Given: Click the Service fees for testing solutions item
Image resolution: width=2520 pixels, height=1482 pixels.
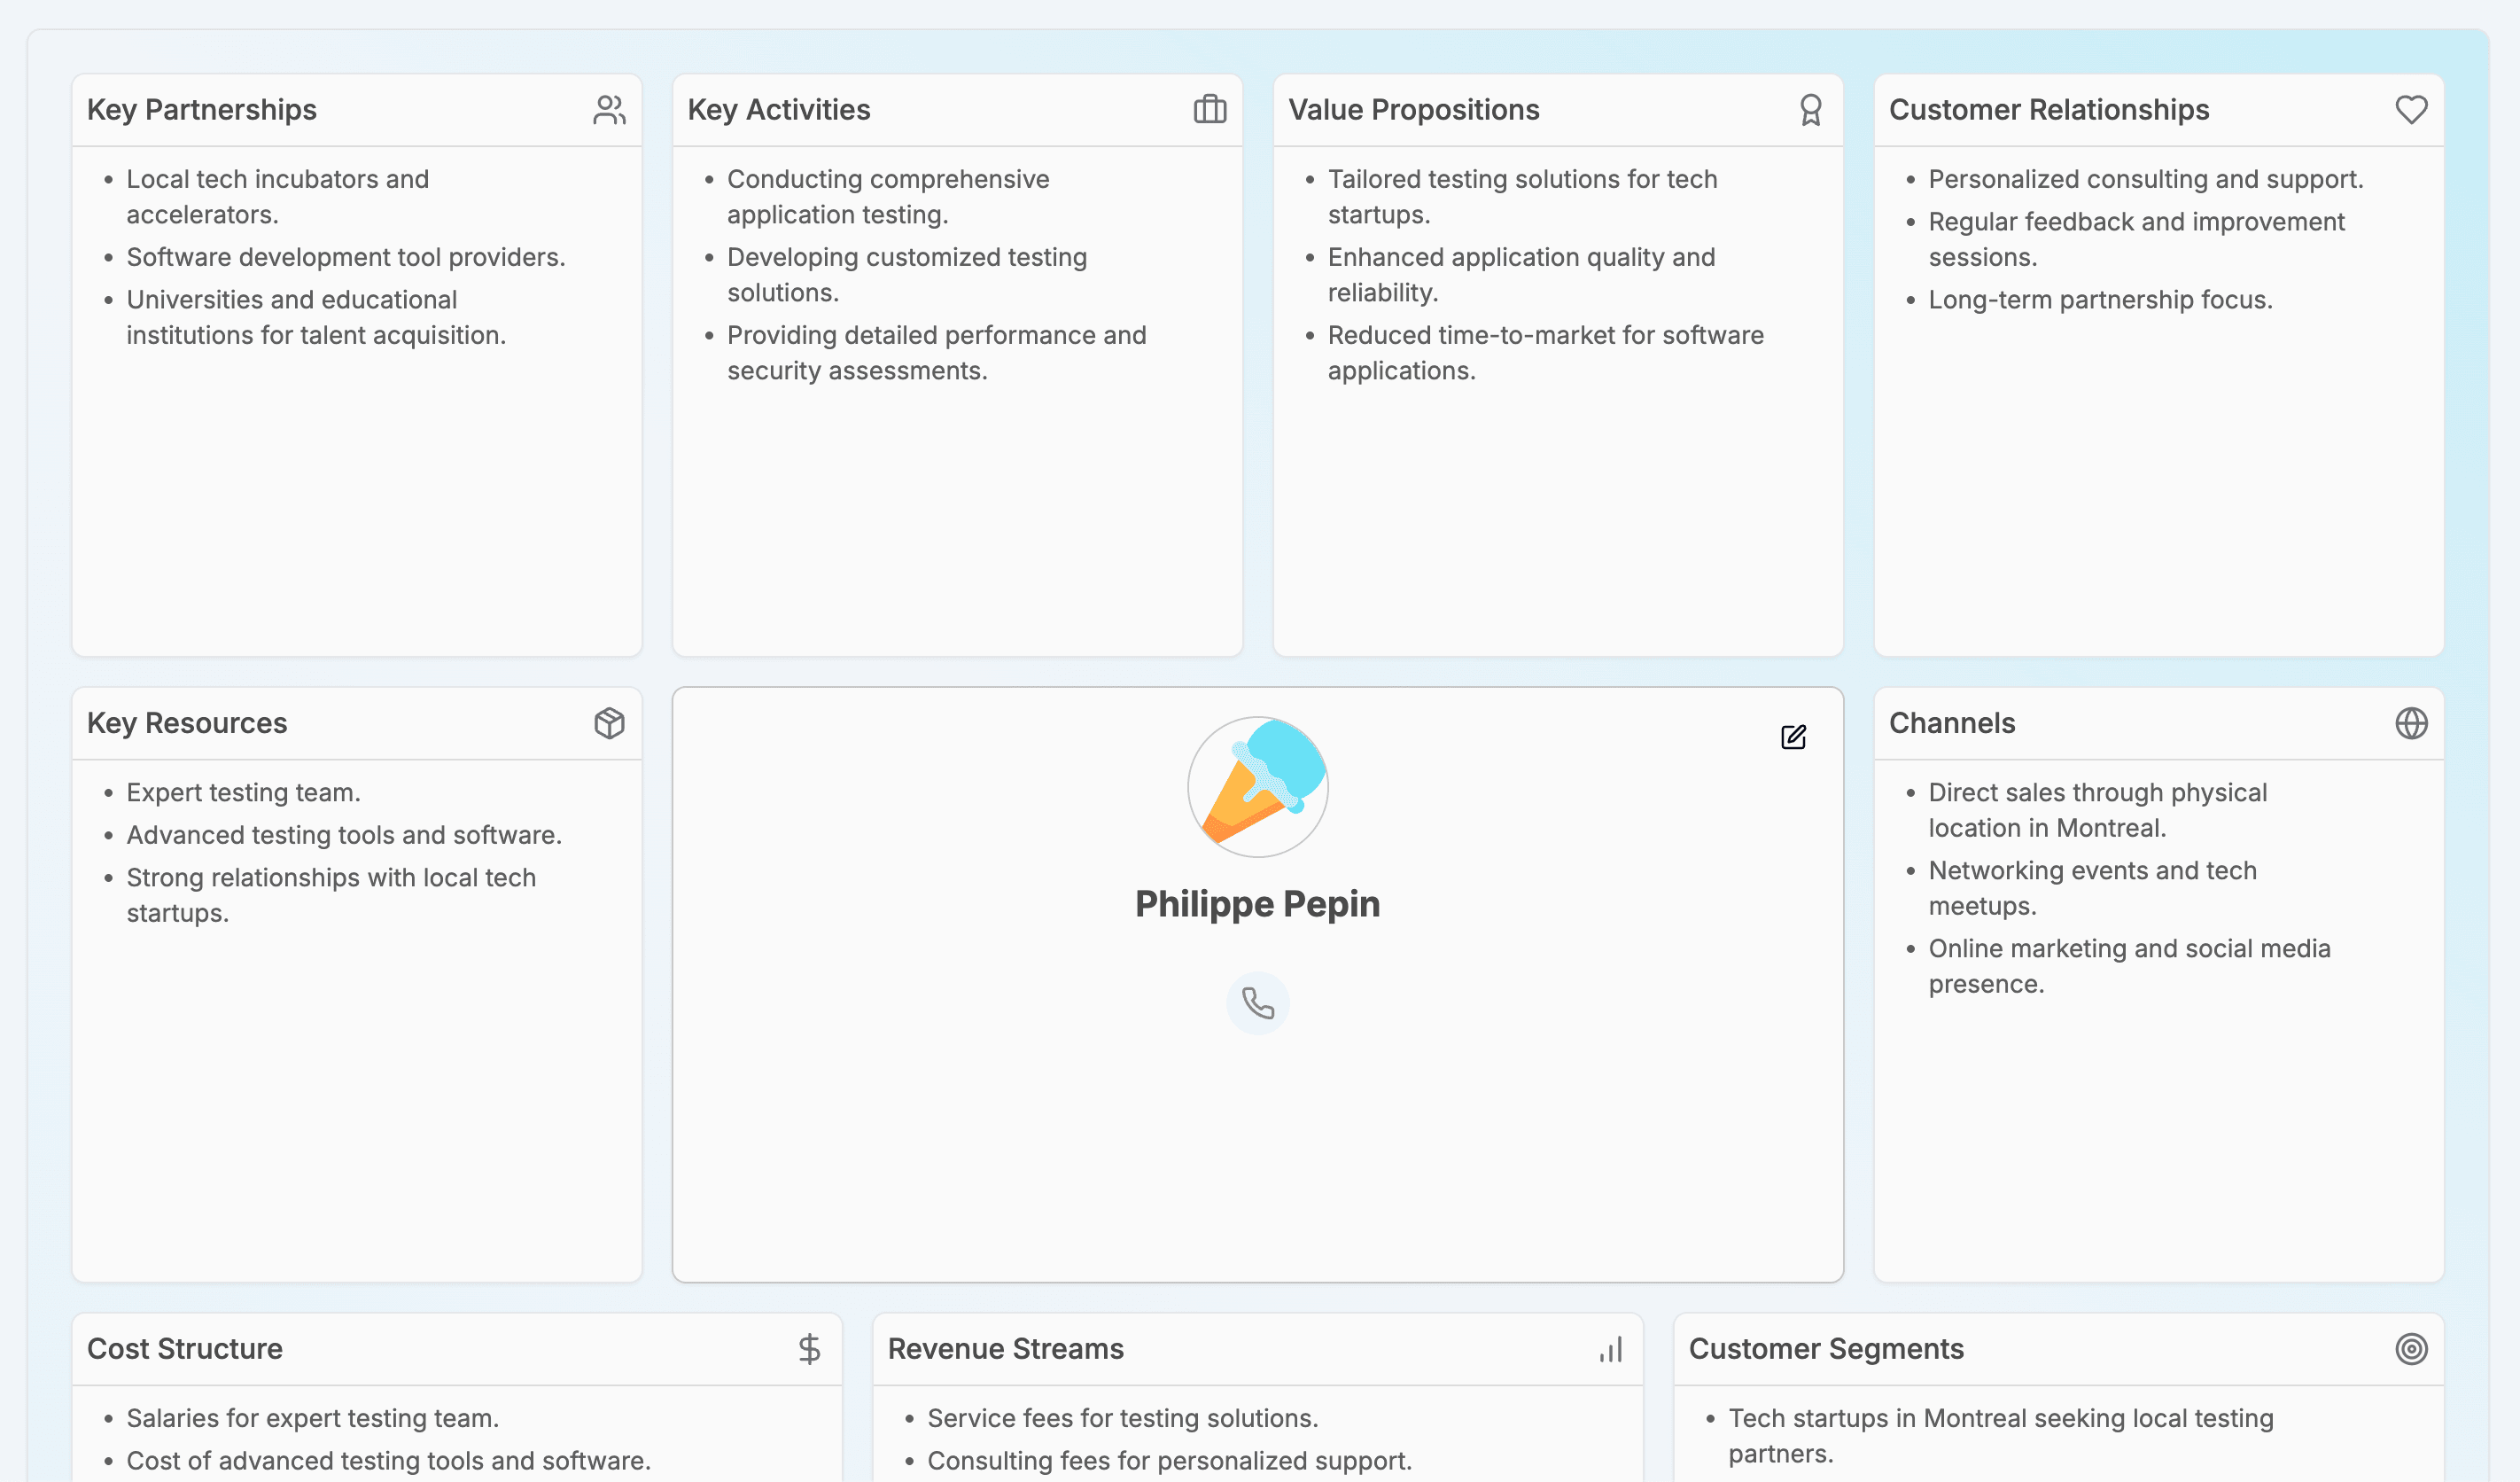Looking at the screenshot, I should pos(1123,1418).
